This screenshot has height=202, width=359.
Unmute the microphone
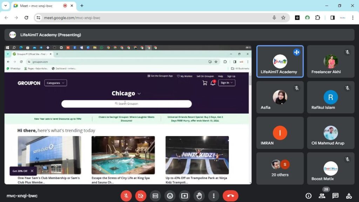coord(126,196)
